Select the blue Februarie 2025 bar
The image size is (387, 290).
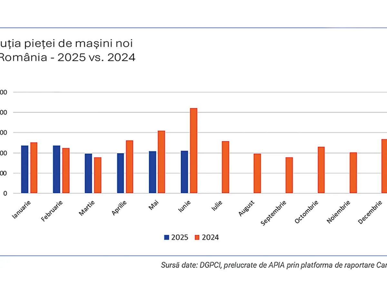(x=56, y=169)
